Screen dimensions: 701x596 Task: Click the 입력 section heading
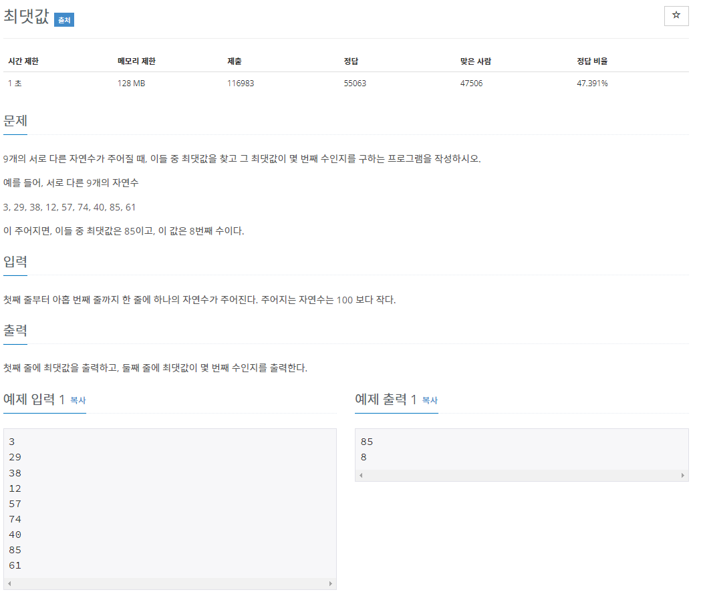click(15, 261)
